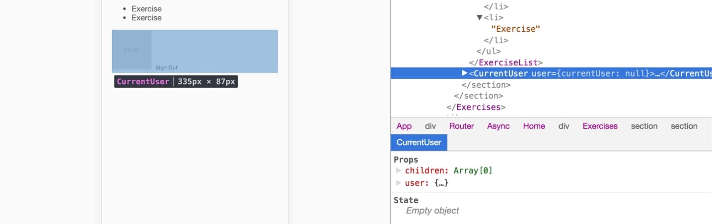Expand the user prop object
The width and height of the screenshot is (712, 224).
click(398, 183)
